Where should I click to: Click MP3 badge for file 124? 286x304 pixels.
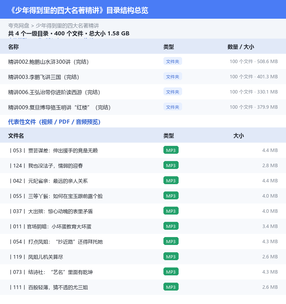click(171, 165)
